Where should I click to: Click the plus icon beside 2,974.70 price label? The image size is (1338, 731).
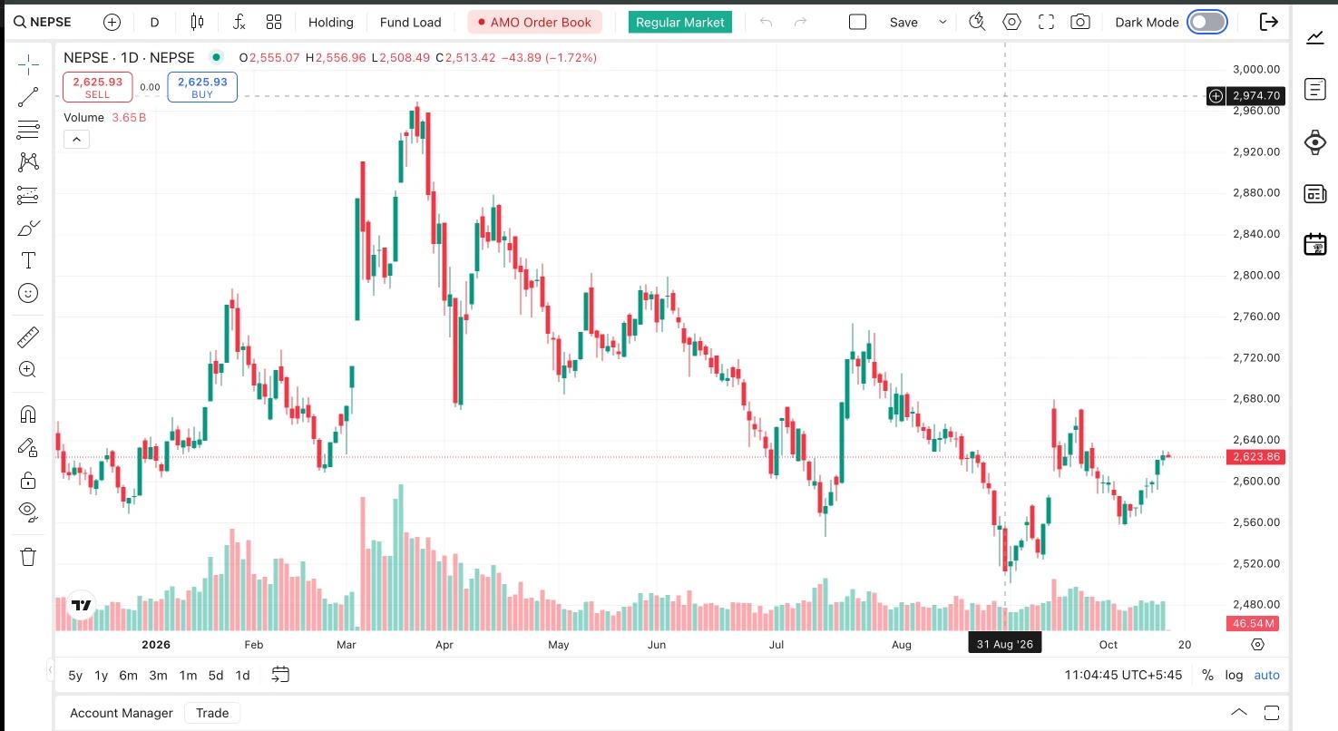(1216, 95)
